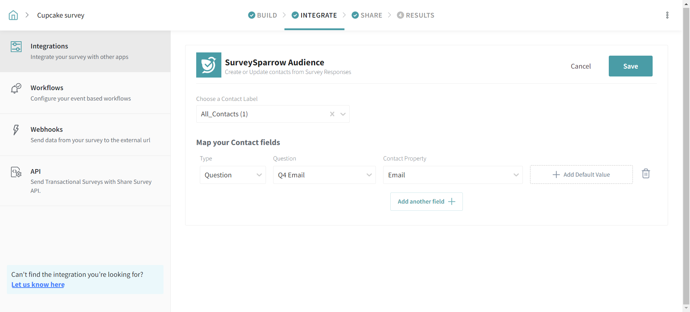Follow the 'Let us know here' link
The image size is (690, 312).
(x=38, y=284)
